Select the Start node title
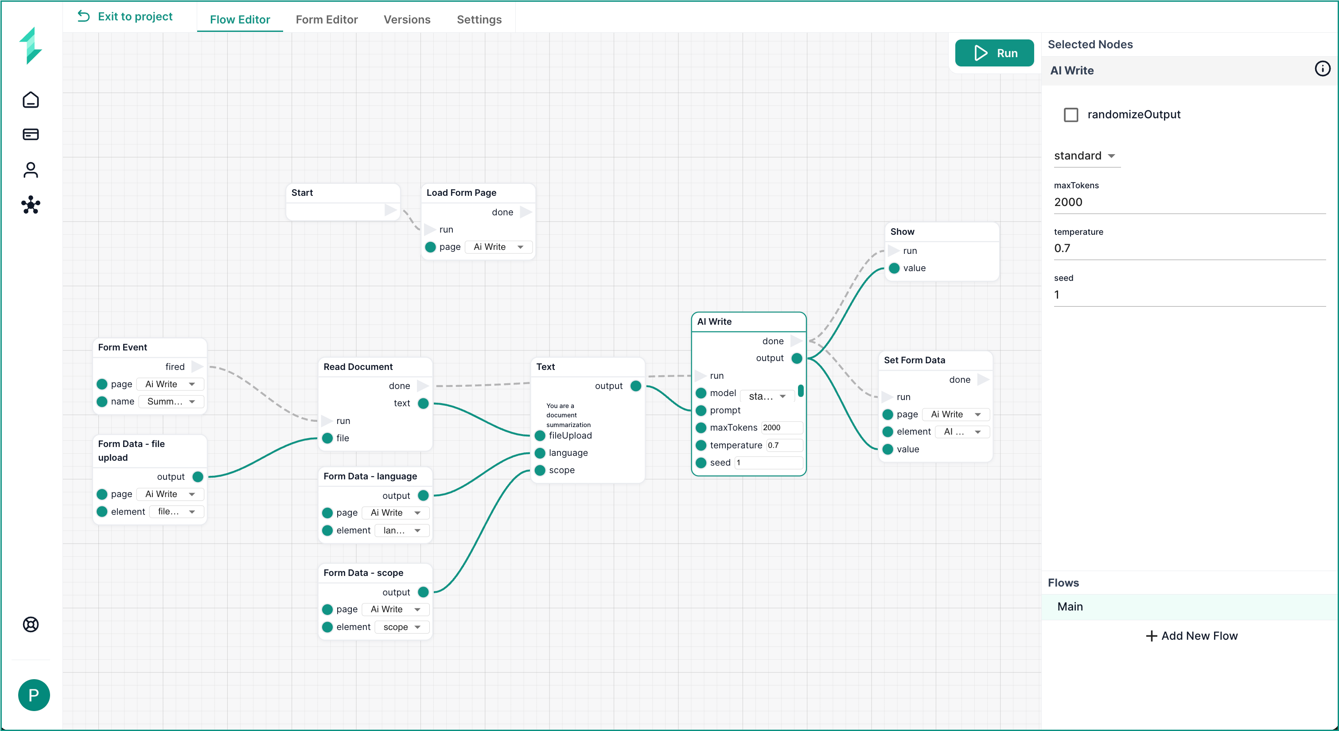This screenshot has width=1339, height=731. (x=302, y=192)
